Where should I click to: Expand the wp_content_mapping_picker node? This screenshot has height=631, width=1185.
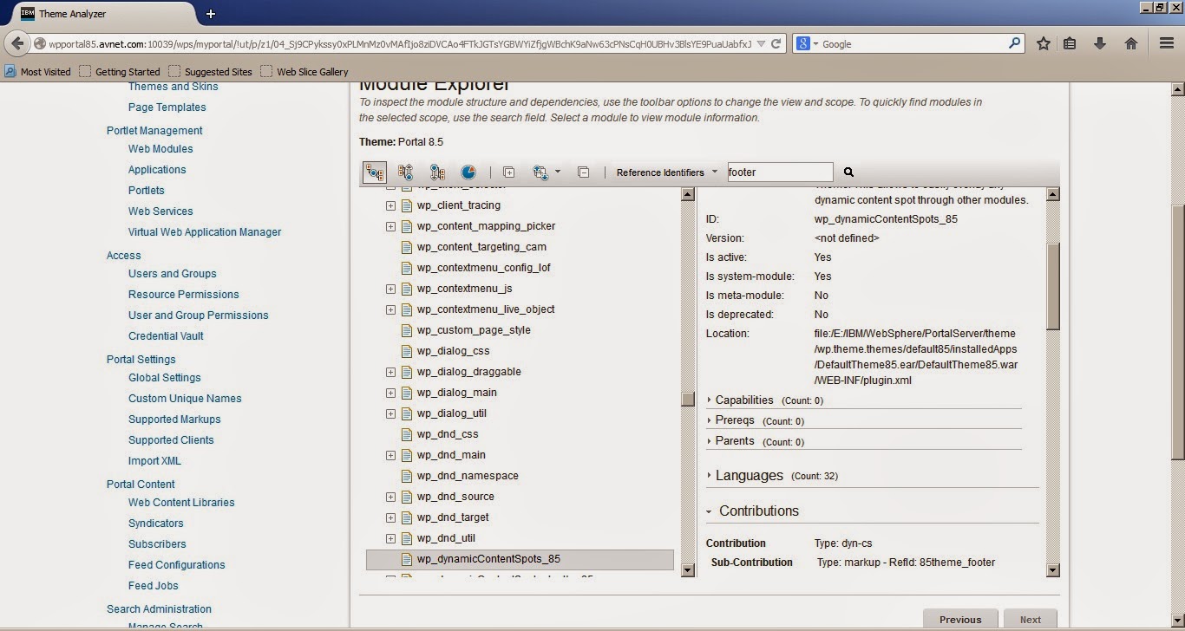click(390, 226)
